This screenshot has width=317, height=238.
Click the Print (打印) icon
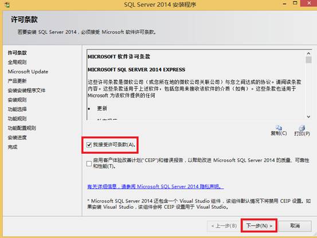coord(302,127)
